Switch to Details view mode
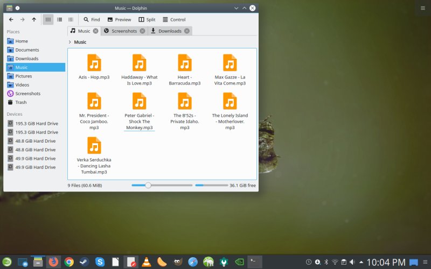The width and height of the screenshot is (431, 269). tap(71, 19)
